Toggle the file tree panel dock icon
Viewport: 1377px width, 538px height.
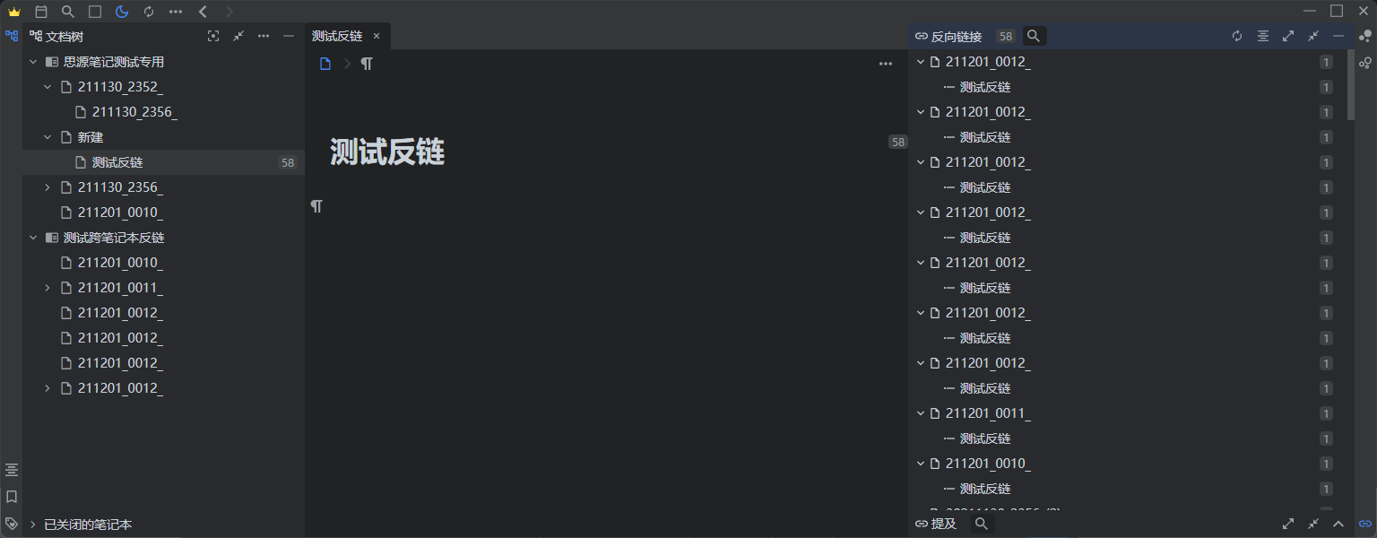(x=12, y=37)
